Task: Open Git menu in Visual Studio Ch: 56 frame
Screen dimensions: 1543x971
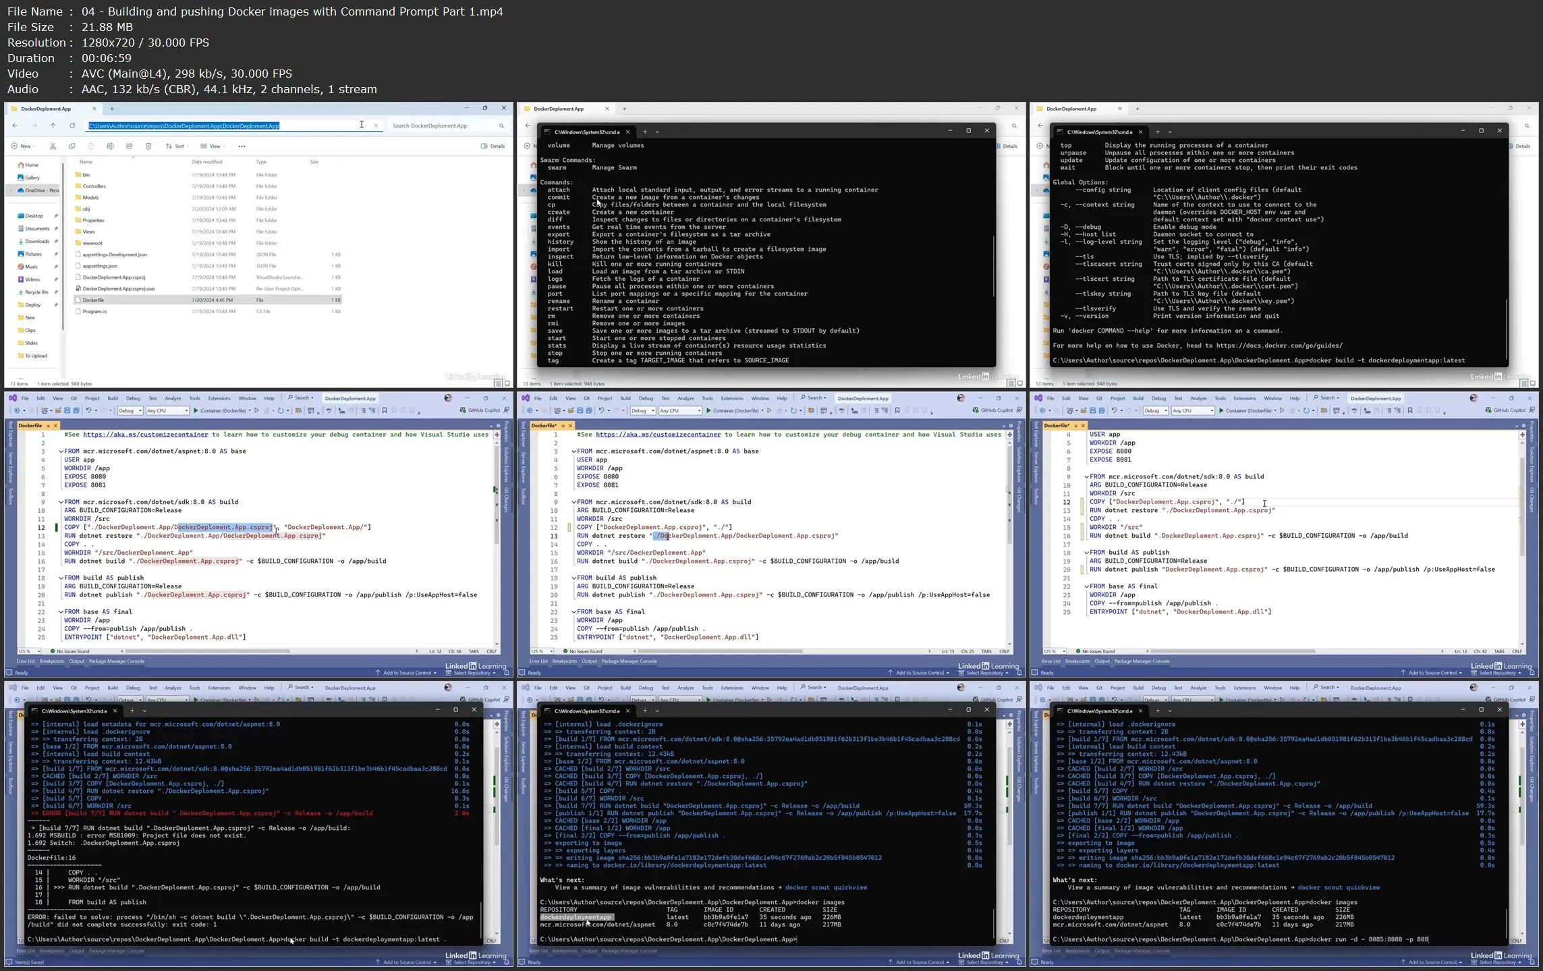Action: (x=74, y=398)
